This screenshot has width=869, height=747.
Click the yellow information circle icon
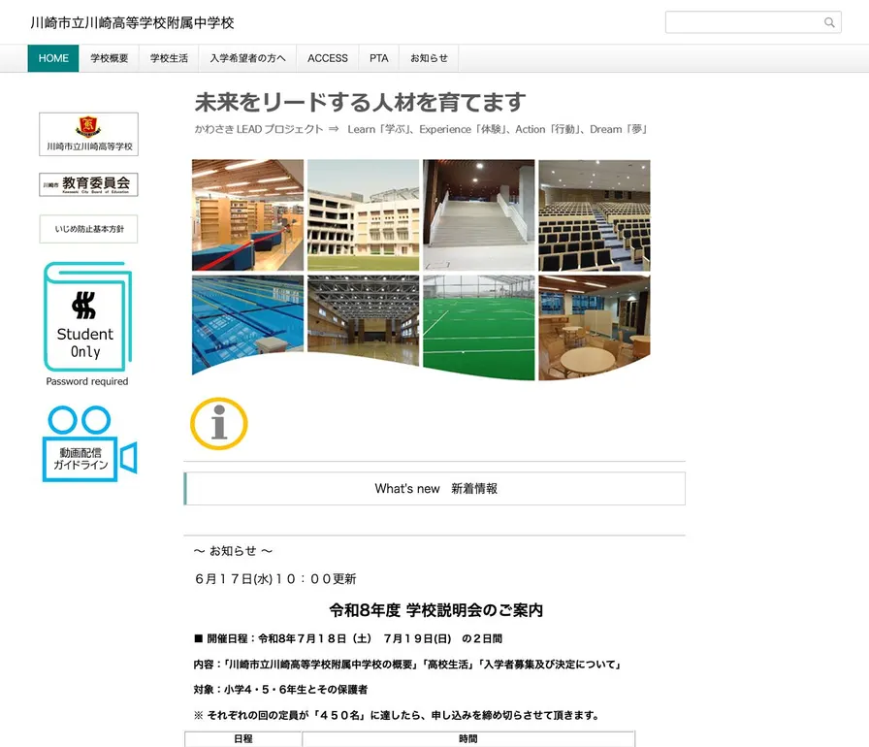tap(219, 423)
